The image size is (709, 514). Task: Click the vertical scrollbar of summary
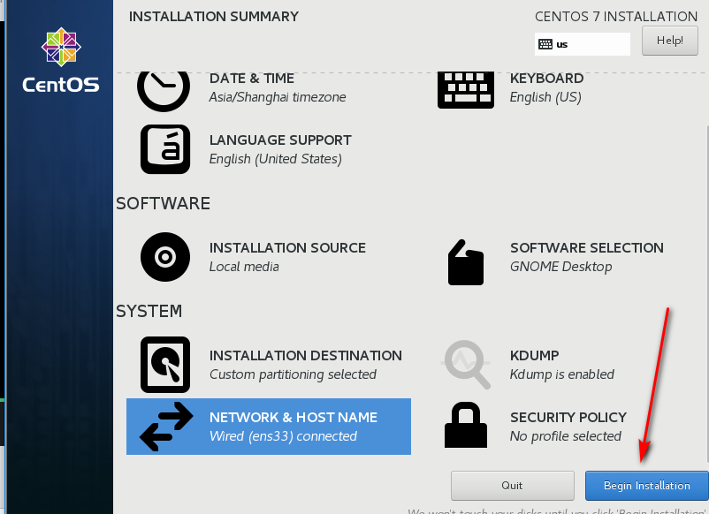click(706, 293)
